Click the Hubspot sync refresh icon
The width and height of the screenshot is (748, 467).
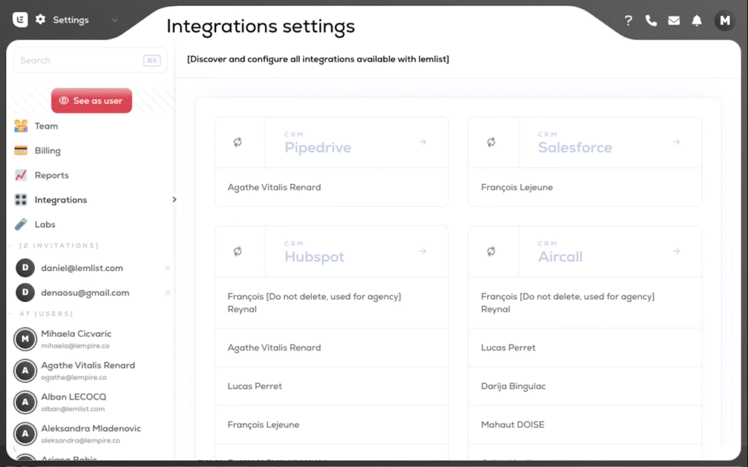(237, 251)
